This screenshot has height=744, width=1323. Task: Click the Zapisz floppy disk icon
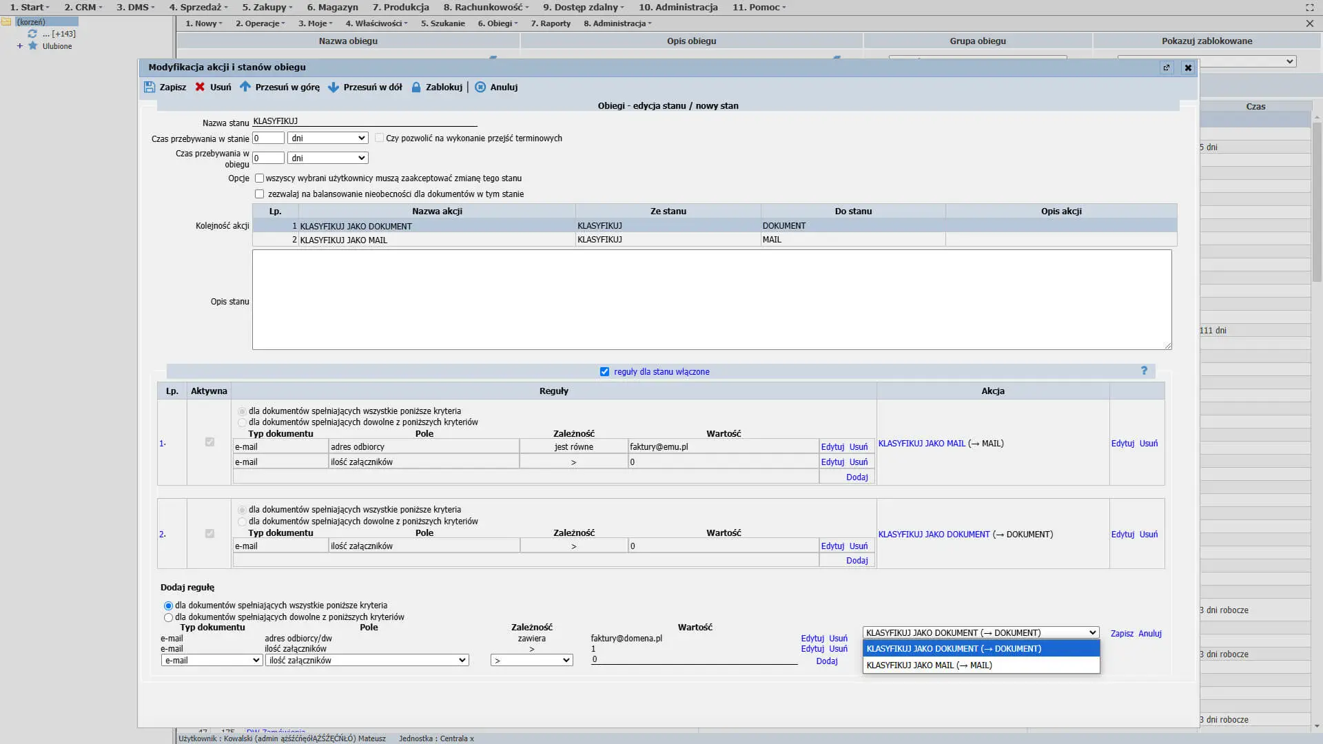click(150, 87)
